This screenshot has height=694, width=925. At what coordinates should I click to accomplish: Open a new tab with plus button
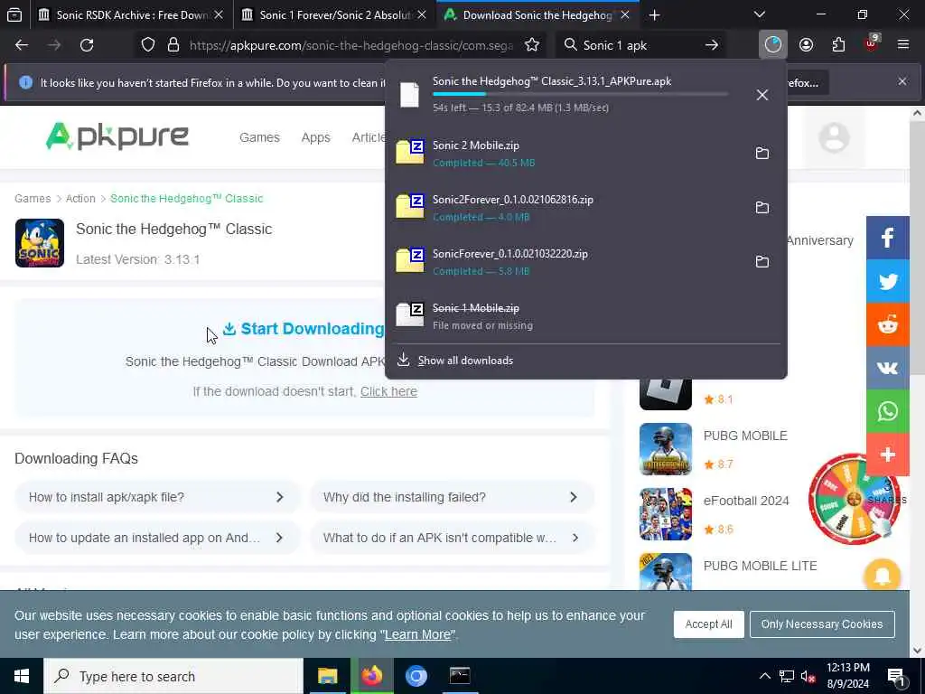pyautogui.click(x=654, y=14)
